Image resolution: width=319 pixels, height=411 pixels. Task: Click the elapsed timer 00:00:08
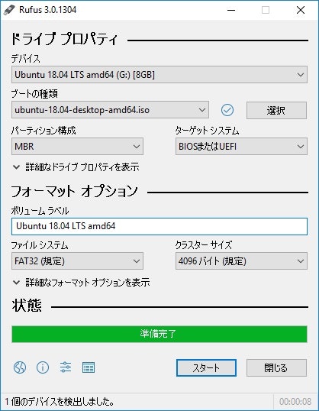coord(295,402)
